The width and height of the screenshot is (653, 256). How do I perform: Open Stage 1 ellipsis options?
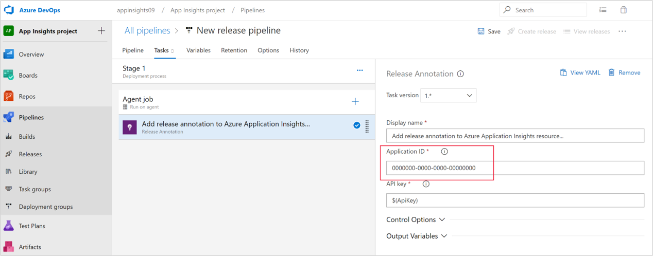[x=360, y=70]
